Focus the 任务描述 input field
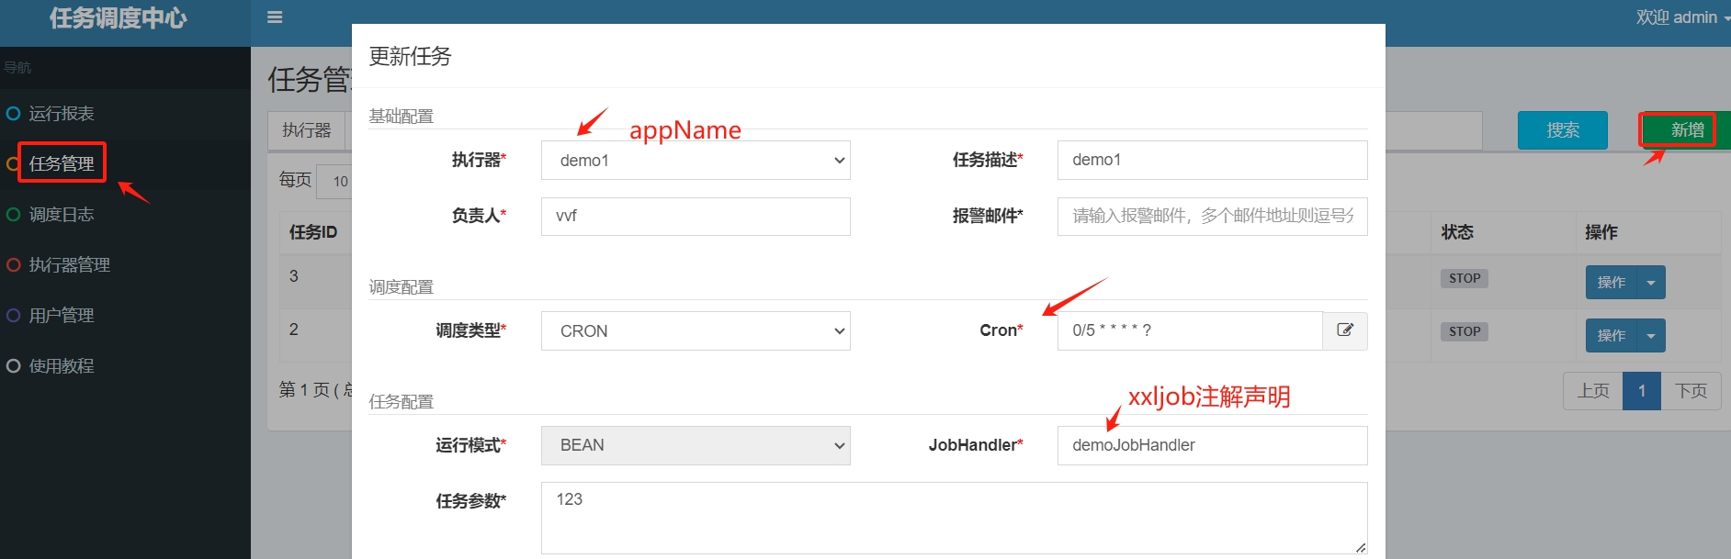The image size is (1731, 559). (x=1212, y=160)
